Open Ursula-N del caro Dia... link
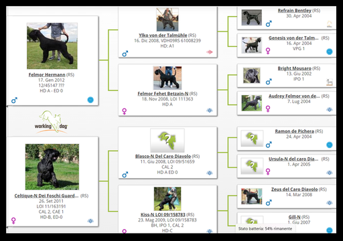Viewport: 343px width, 241px height. pyautogui.click(x=293, y=159)
